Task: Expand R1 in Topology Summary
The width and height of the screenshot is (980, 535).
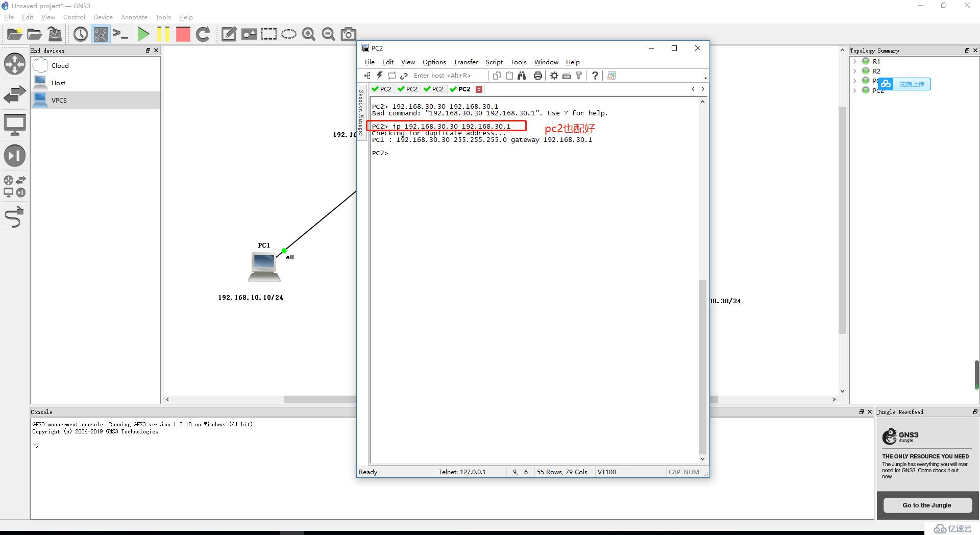Action: click(x=854, y=61)
